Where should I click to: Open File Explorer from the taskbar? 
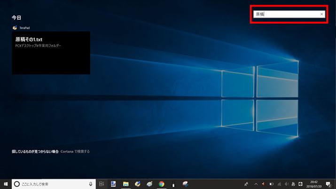[126, 184]
